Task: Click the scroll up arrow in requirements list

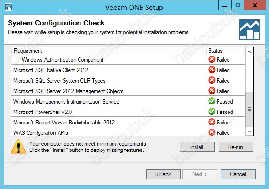Action: [x=249, y=51]
